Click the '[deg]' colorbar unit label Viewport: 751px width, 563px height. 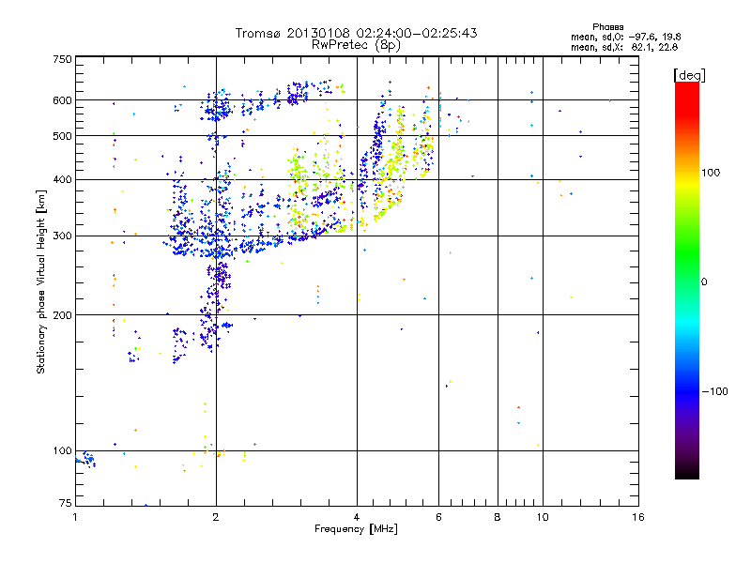coord(689,75)
